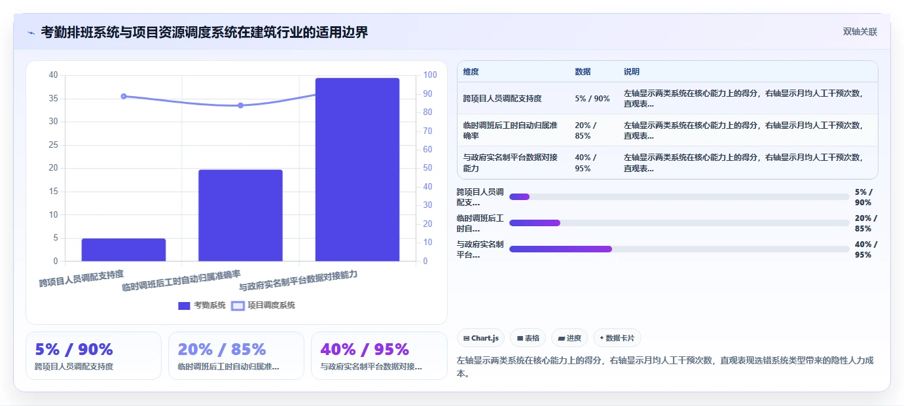Toggle the 项目调度系统 legend entry
This screenshot has width=904, height=406.
[263, 305]
